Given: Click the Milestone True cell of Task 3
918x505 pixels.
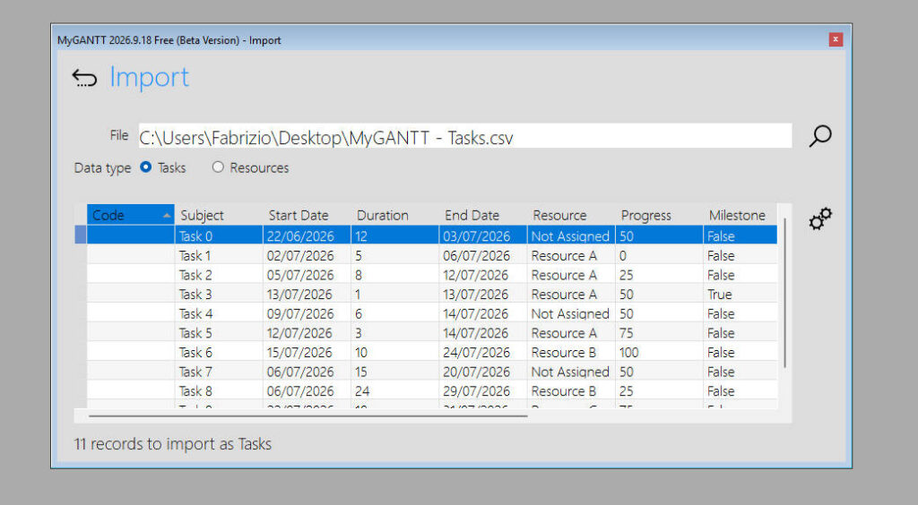Looking at the screenshot, I should 740,294.
